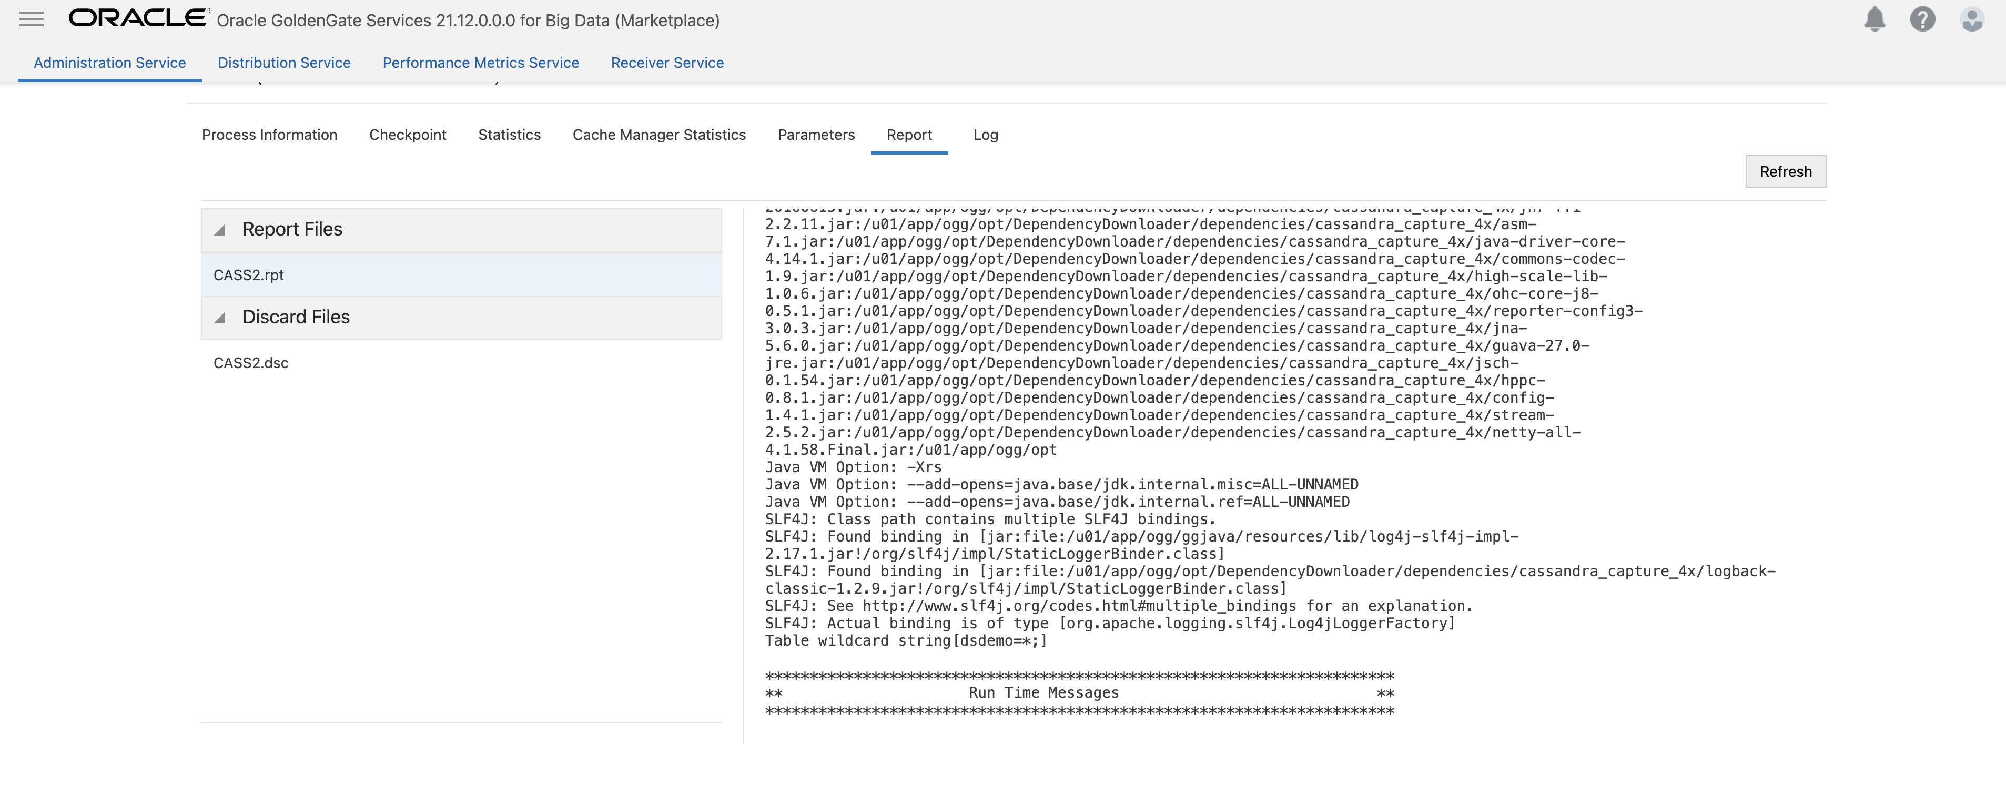Click the user profile avatar icon

coord(1972,19)
